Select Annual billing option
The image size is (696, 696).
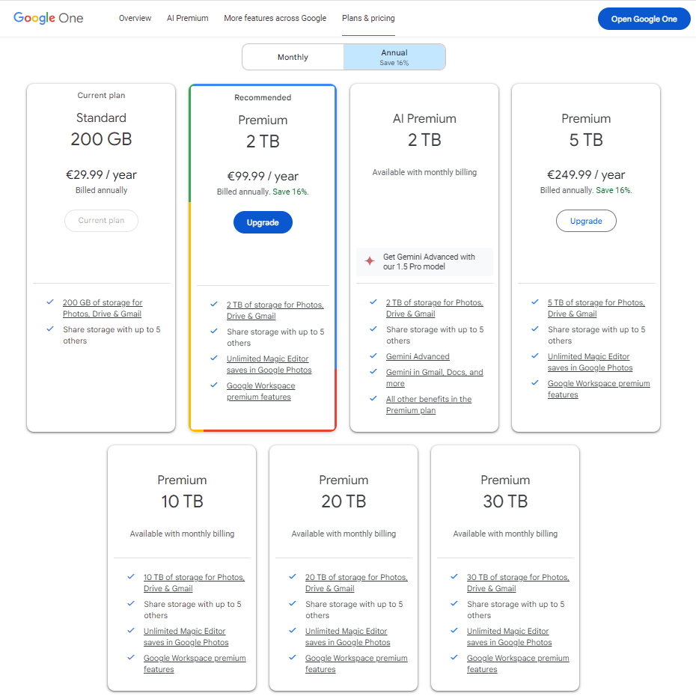coord(394,57)
